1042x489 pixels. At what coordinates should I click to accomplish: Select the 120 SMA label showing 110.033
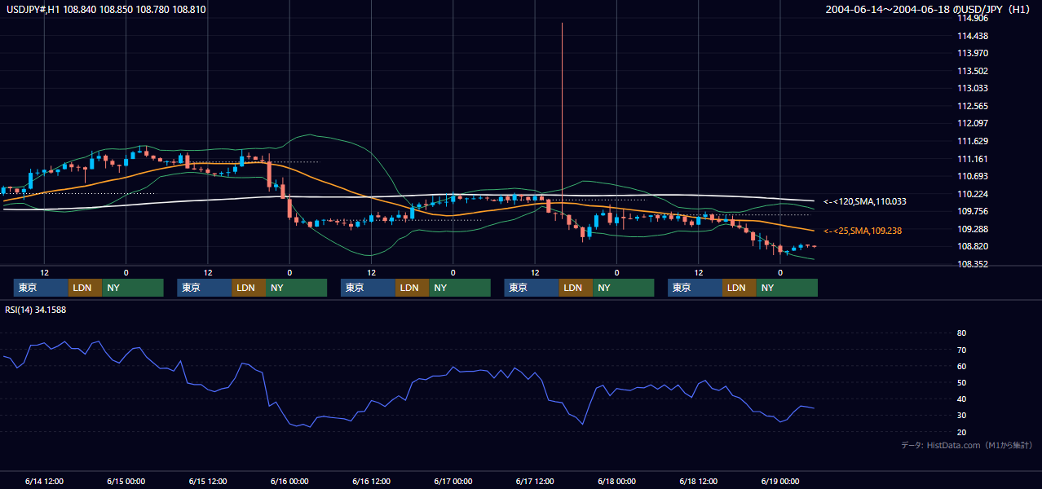click(x=865, y=201)
